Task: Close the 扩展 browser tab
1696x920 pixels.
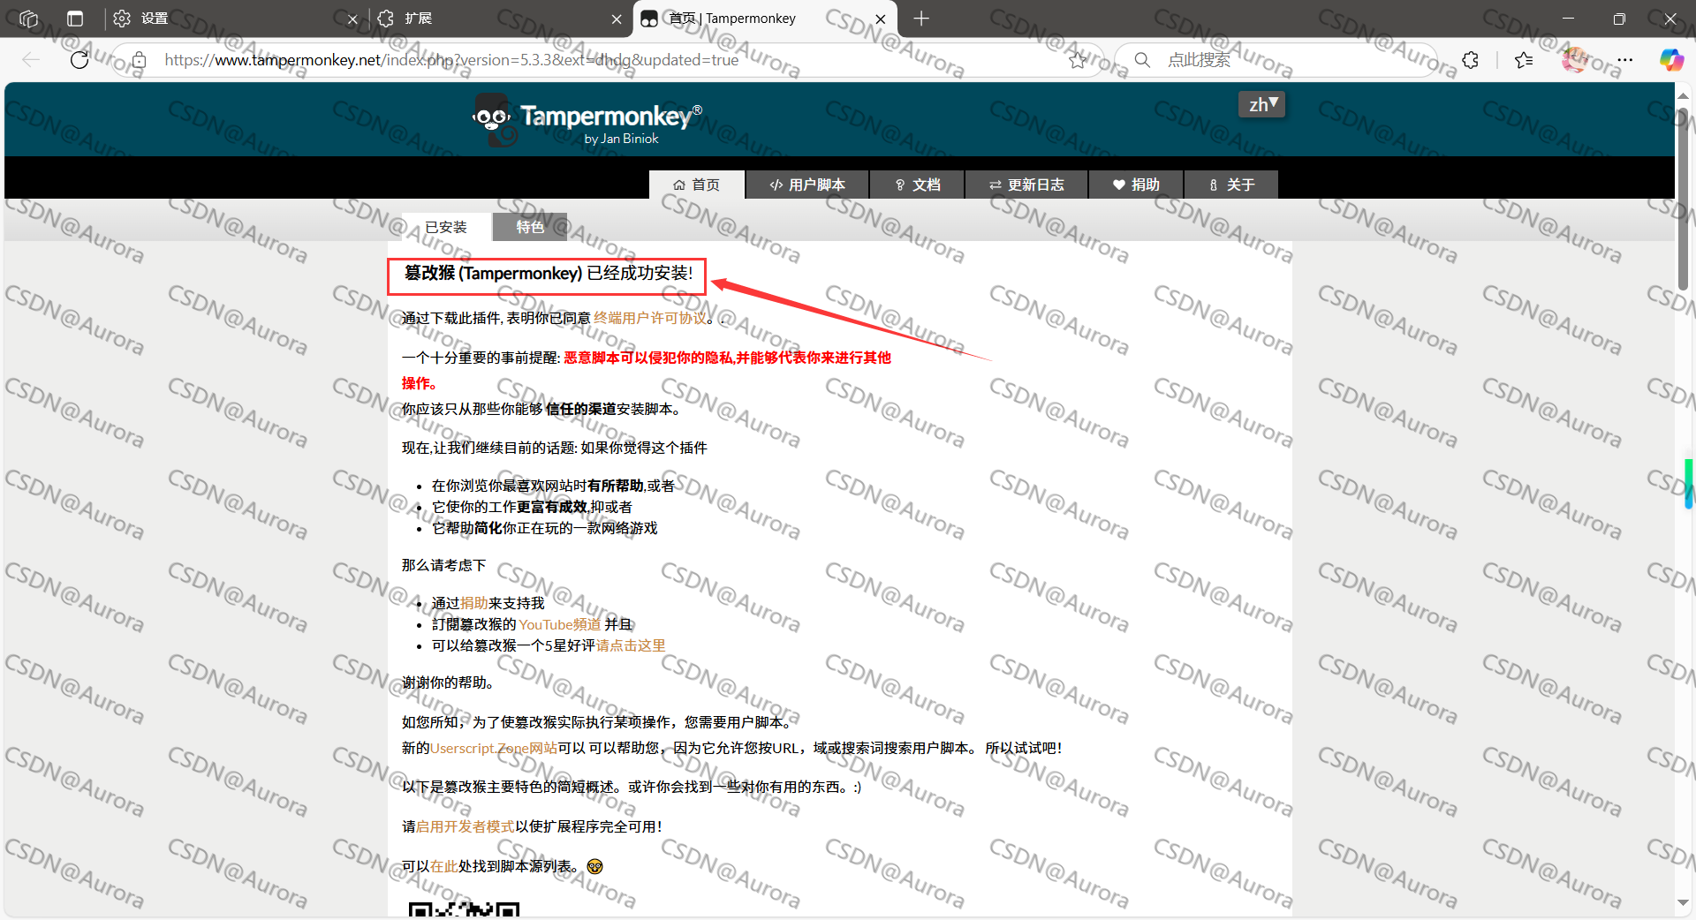Action: [x=617, y=19]
